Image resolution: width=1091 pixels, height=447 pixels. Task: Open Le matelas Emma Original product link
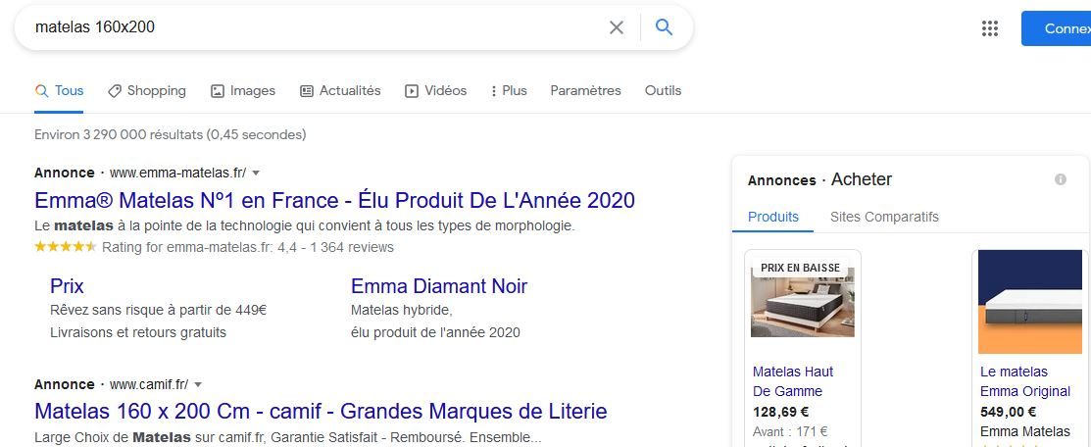(x=1025, y=381)
